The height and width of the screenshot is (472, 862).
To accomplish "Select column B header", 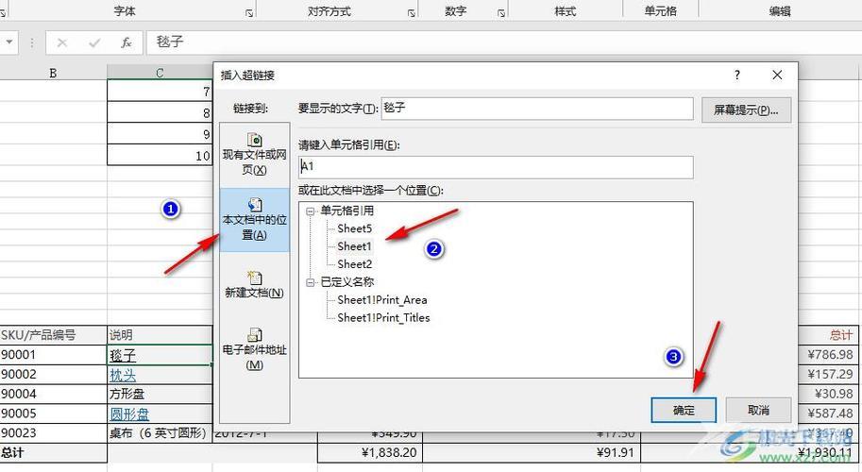I will [53, 73].
